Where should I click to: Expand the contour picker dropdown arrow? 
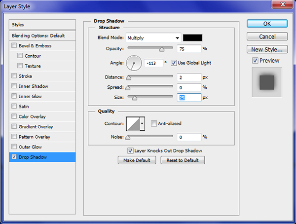point(143,123)
